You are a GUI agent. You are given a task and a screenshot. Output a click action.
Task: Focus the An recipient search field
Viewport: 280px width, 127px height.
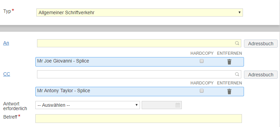click(139, 43)
